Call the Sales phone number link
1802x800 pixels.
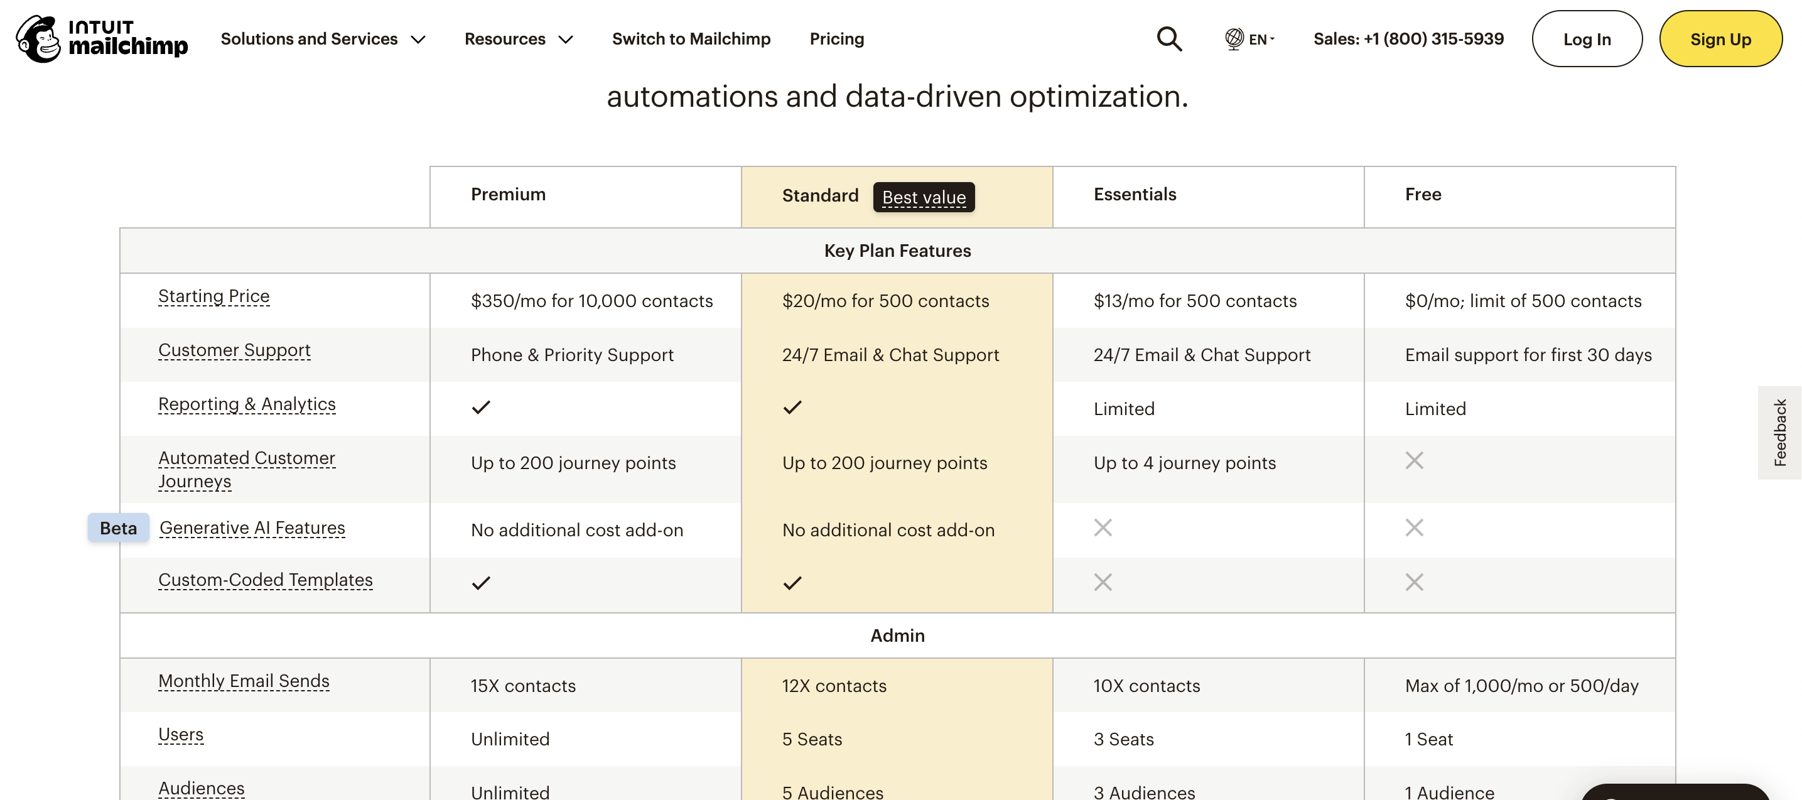pos(1408,39)
